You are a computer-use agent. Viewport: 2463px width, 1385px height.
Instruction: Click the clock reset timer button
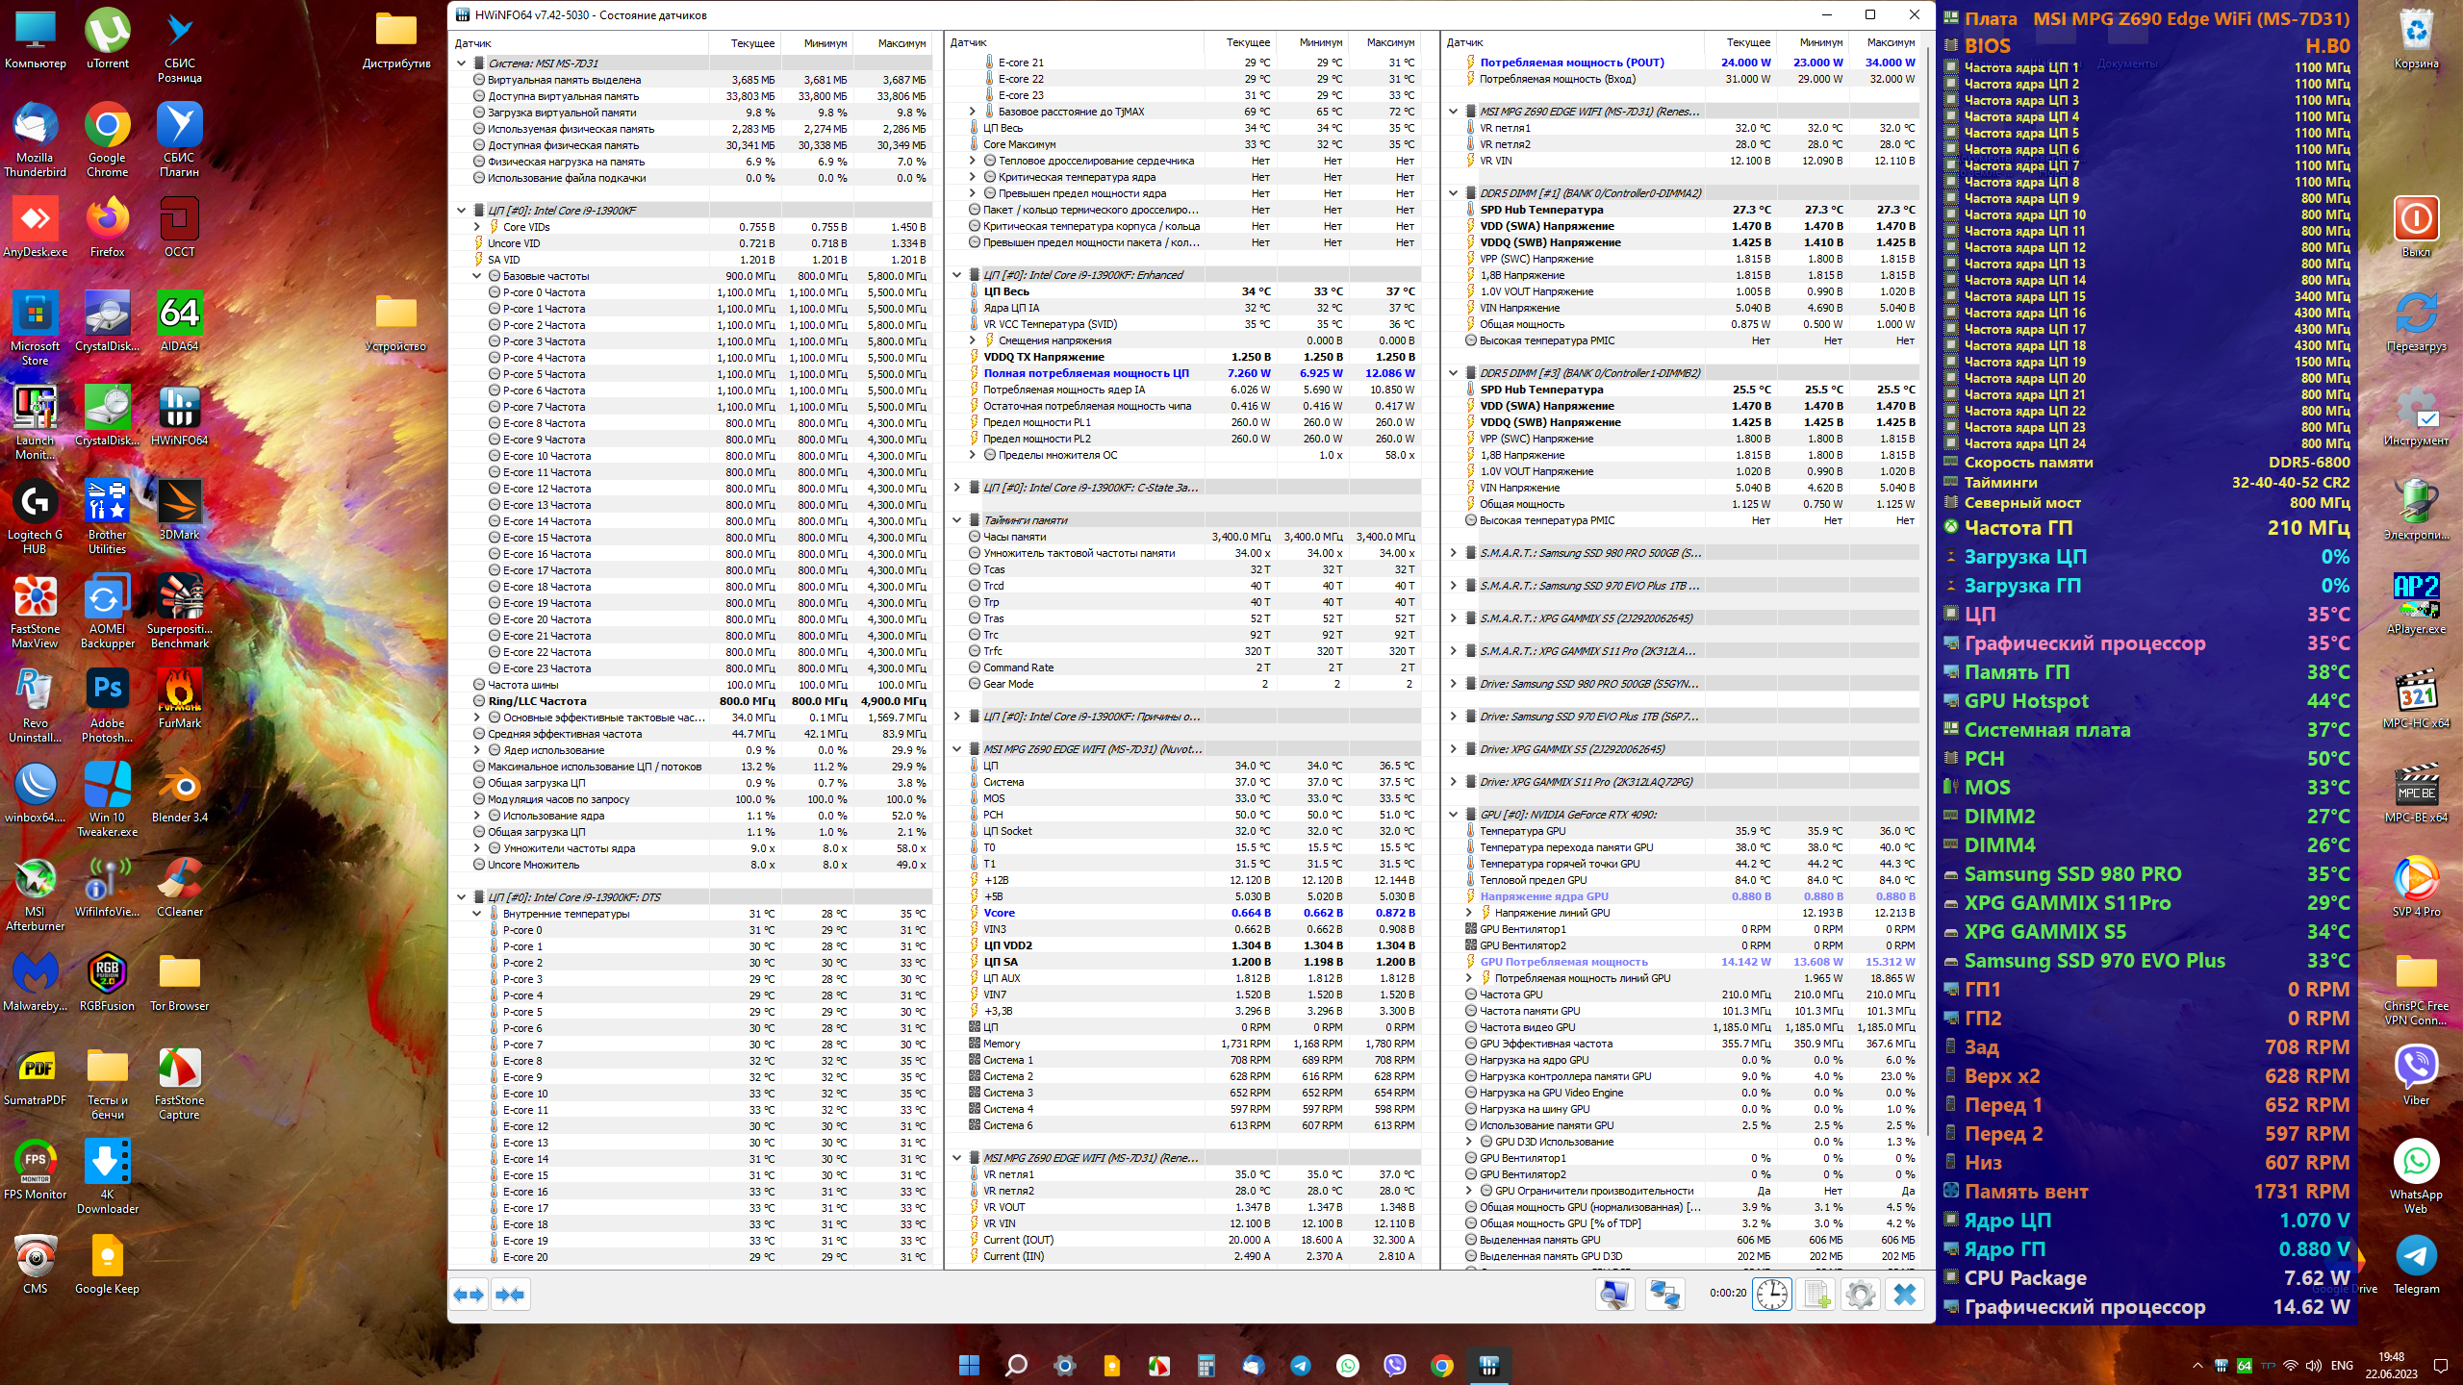(x=1771, y=1295)
